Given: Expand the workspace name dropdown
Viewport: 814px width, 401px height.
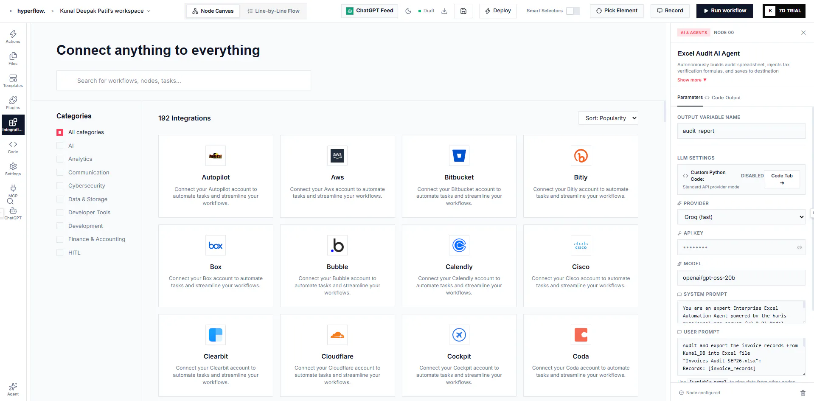Looking at the screenshot, I should point(105,11).
